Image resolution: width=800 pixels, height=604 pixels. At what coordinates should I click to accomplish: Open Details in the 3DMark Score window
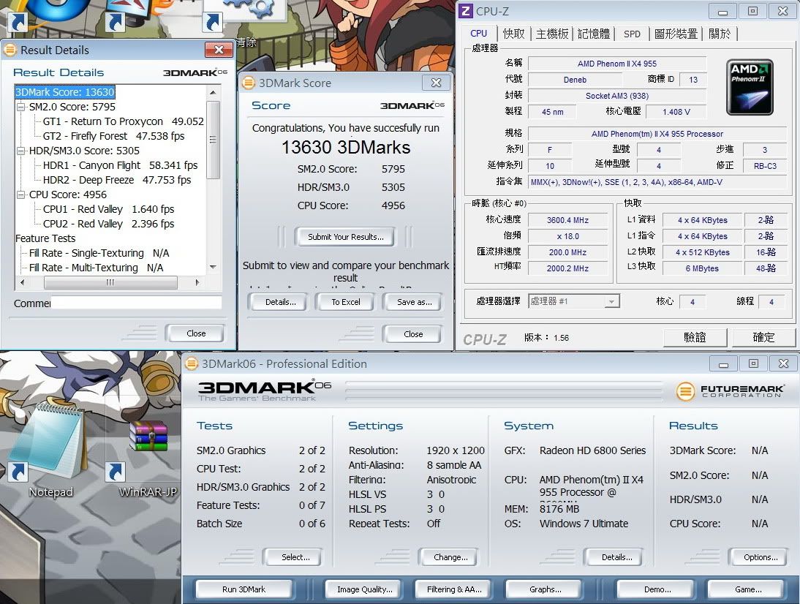click(280, 302)
